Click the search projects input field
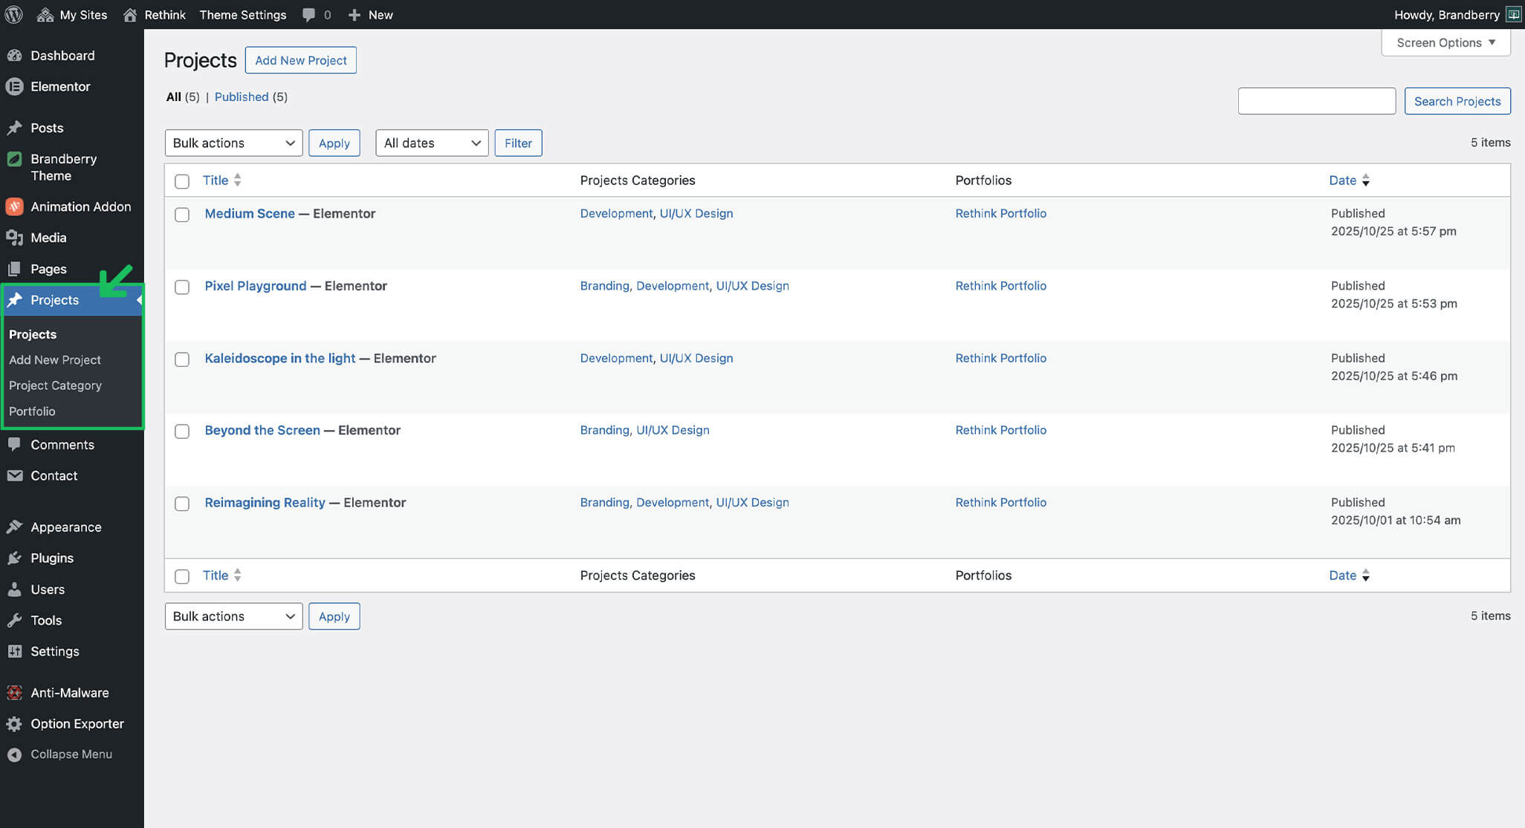 point(1316,101)
